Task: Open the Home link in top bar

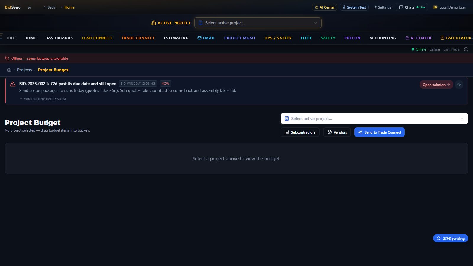Action: point(69,7)
